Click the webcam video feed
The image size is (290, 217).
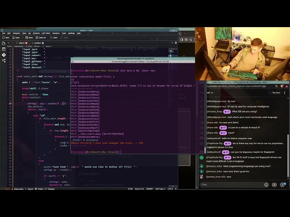(242, 54)
